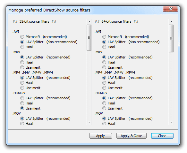This screenshot has width=187, height=153.
Task: Click the .AVI label in 32-bit list
Action: click(16, 32)
